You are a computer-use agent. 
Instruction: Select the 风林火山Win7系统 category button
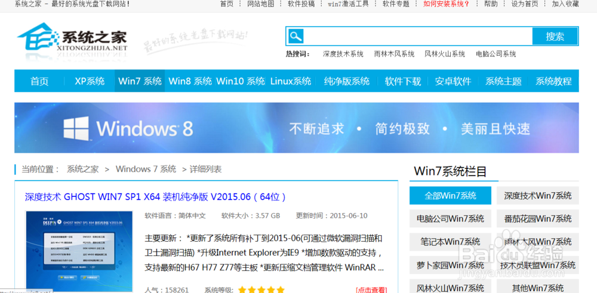(450, 287)
